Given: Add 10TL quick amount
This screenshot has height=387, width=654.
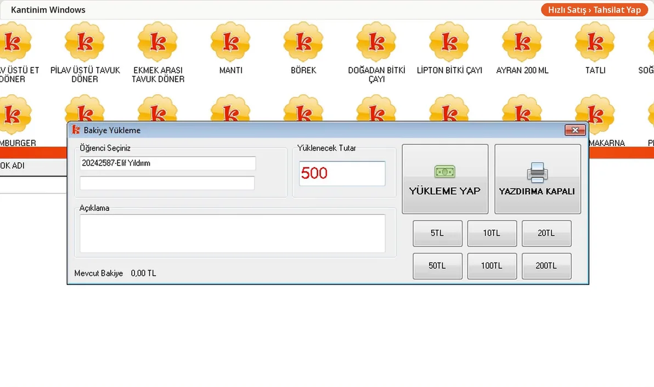Looking at the screenshot, I should pos(492,234).
